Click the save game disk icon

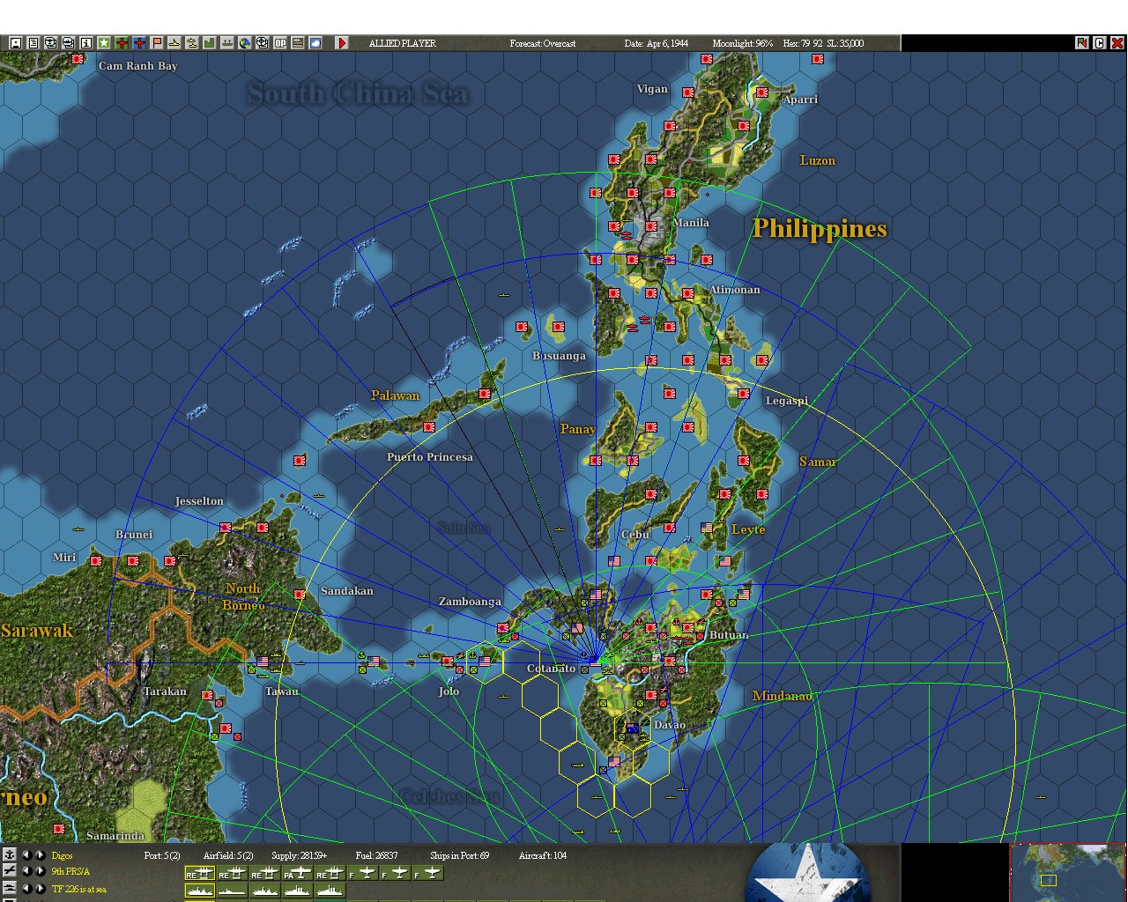[15, 41]
